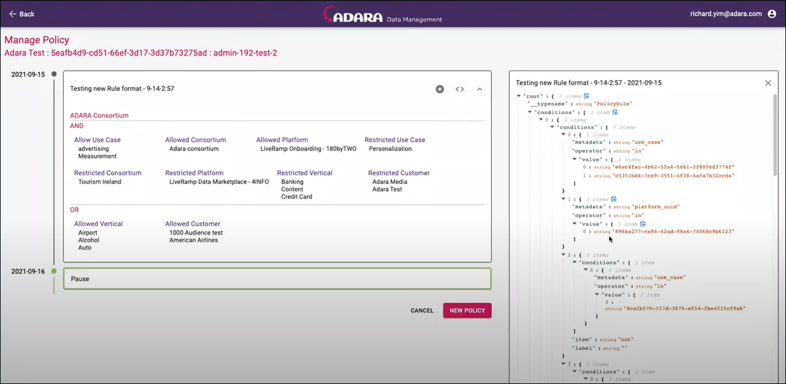Screen dimensions: 786x384
Task: Click the "Restricted Use Case" label
Action: pos(395,140)
